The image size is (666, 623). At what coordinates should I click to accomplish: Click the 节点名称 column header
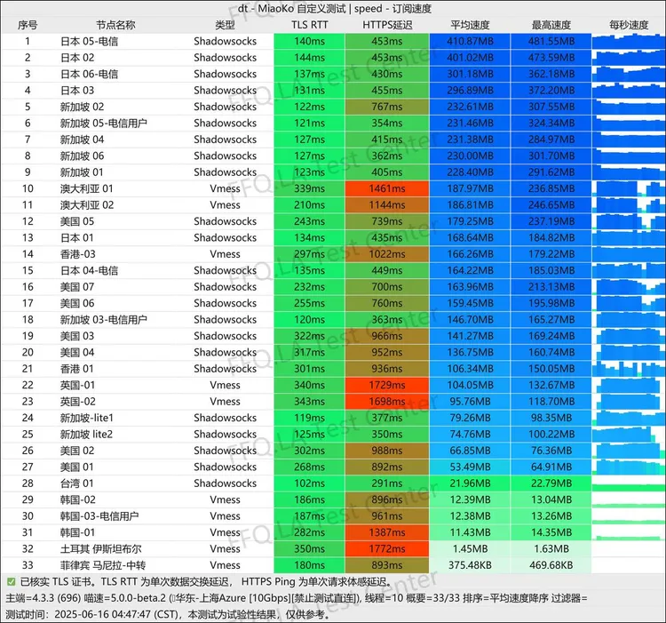coord(115,25)
